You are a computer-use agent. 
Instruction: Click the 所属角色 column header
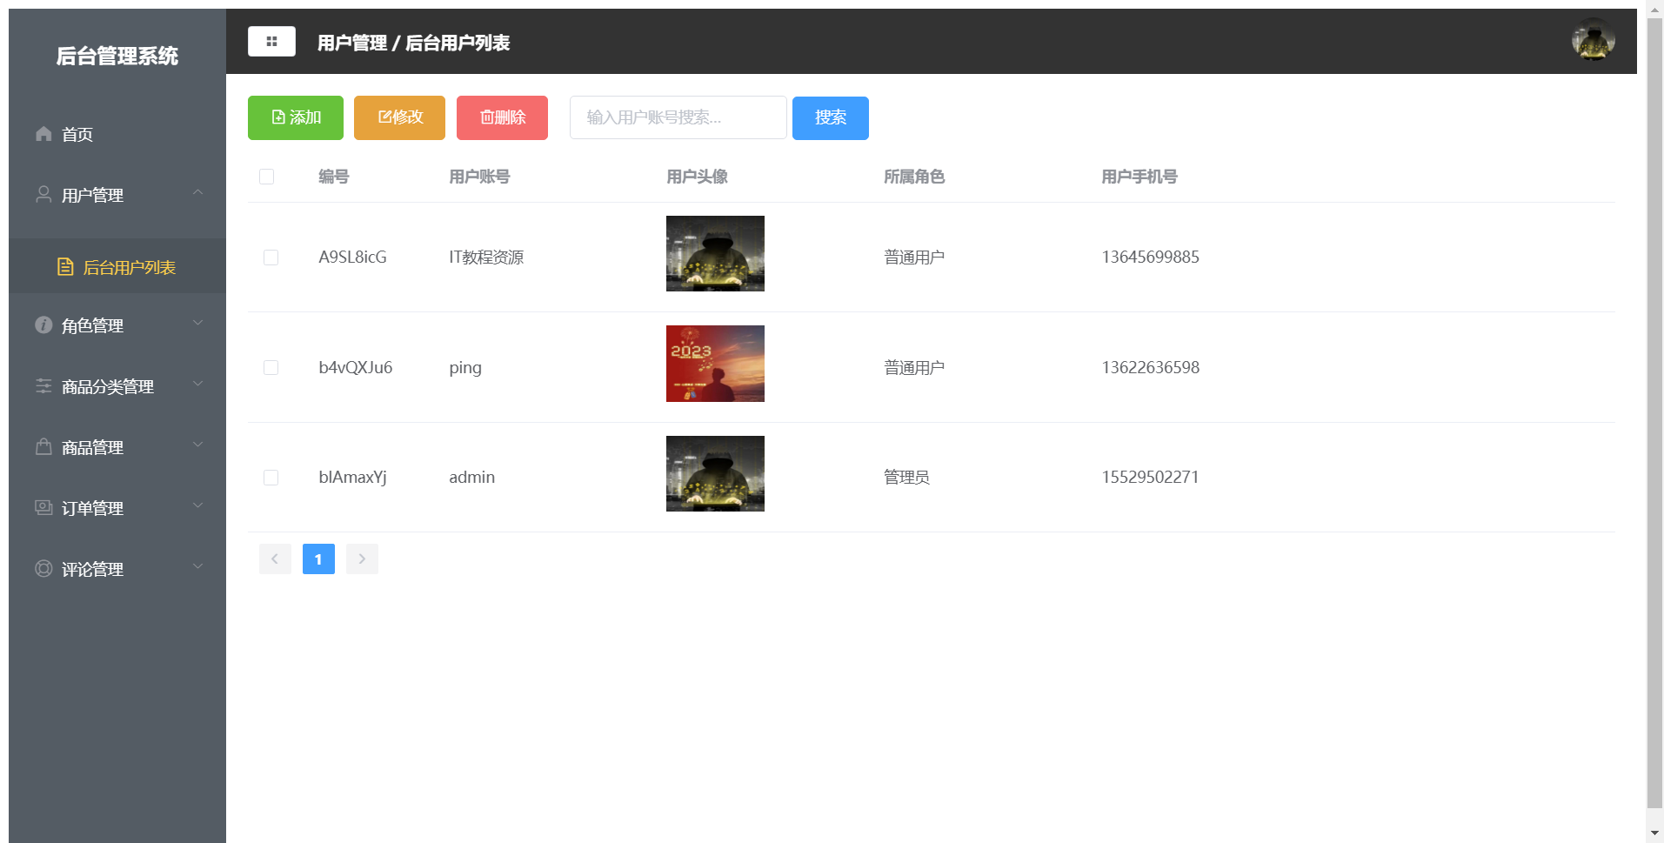pyautogui.click(x=914, y=177)
